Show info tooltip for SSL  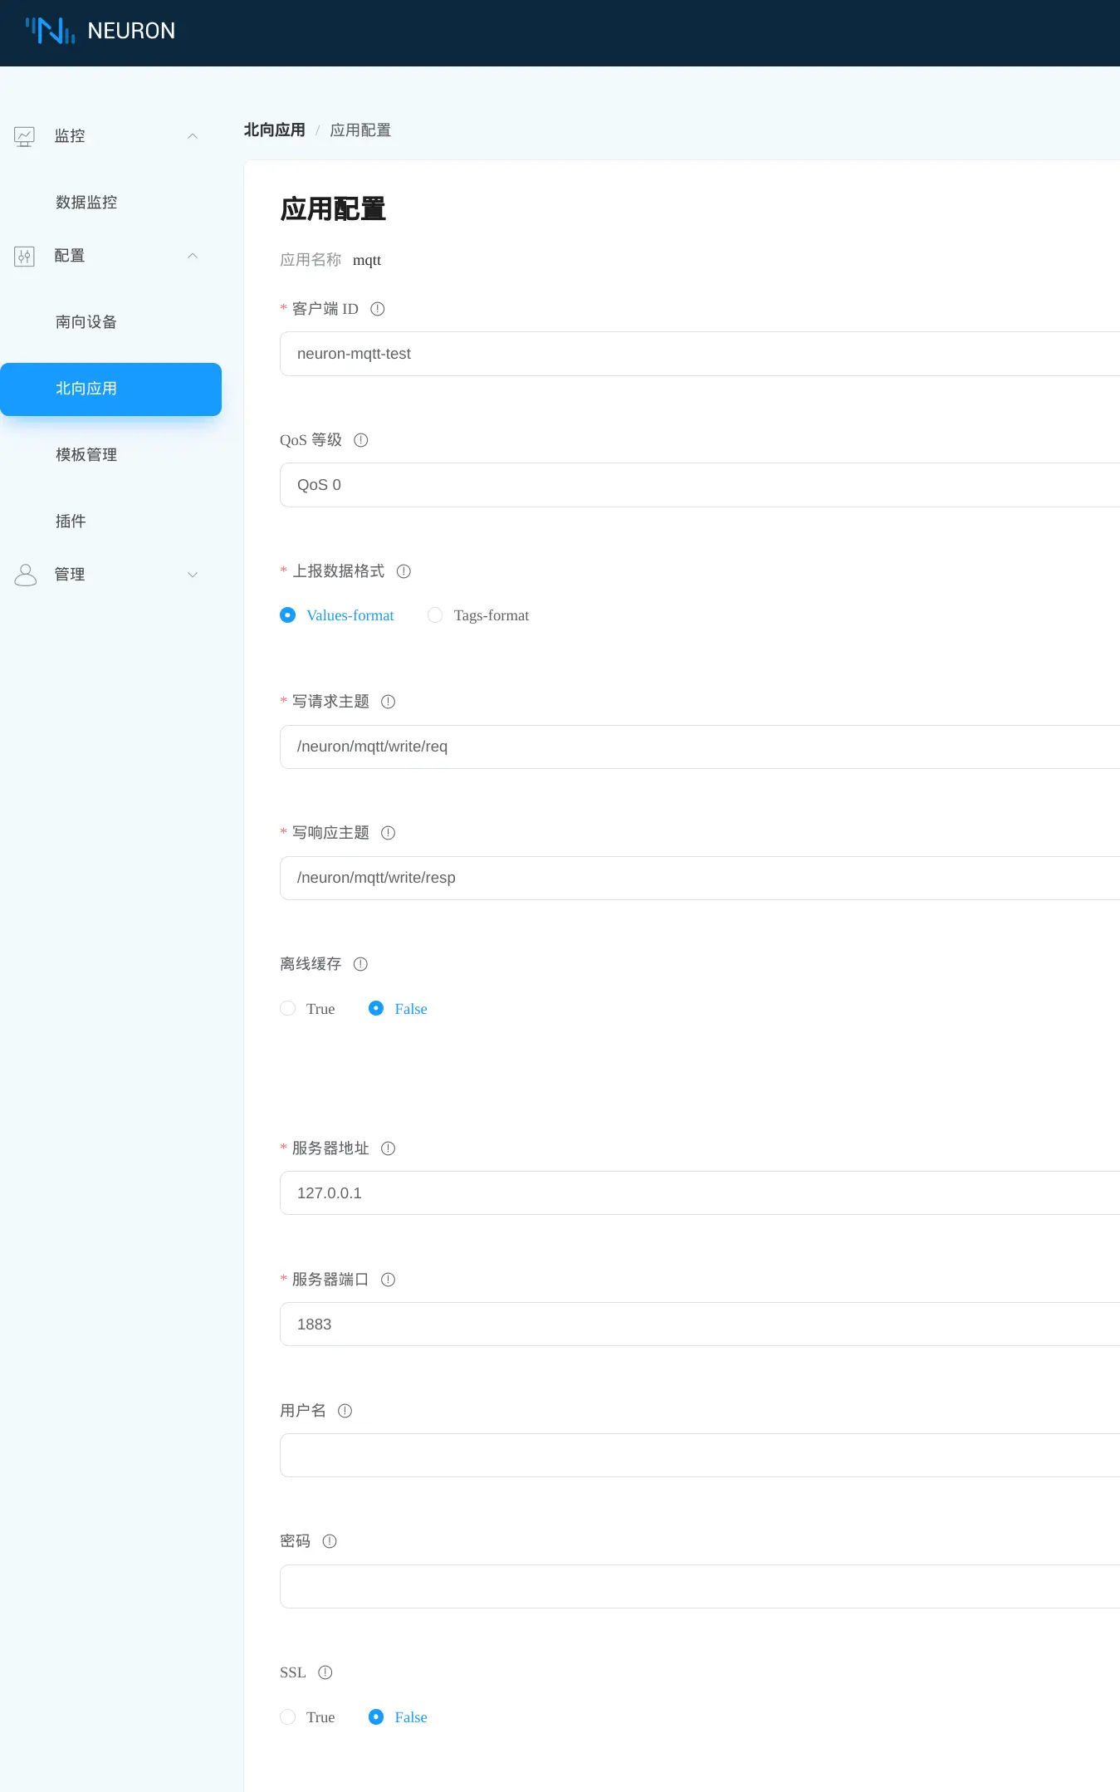[x=325, y=1672]
